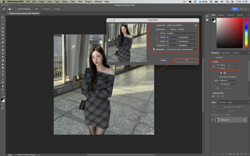Select the Spot Healing Brush tool
Viewport: 250px width, 156px height.
3,43
